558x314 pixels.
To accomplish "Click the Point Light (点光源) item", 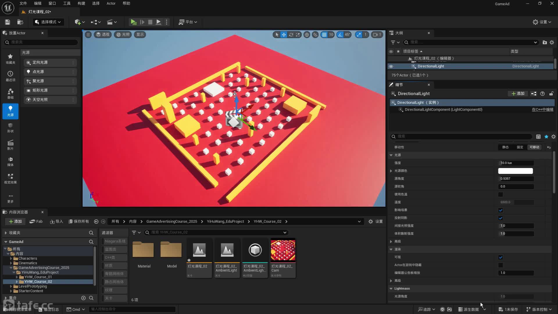I will pos(50,72).
